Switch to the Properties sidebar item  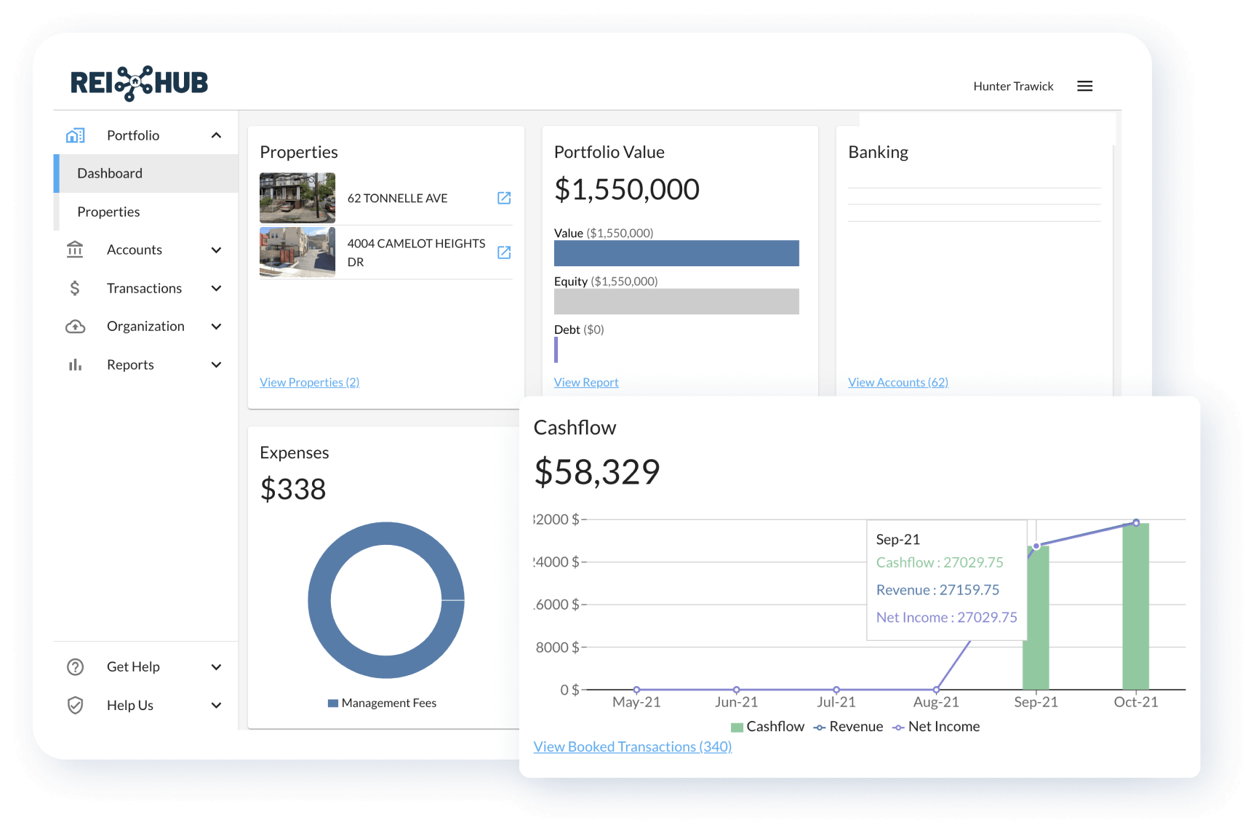(x=108, y=212)
